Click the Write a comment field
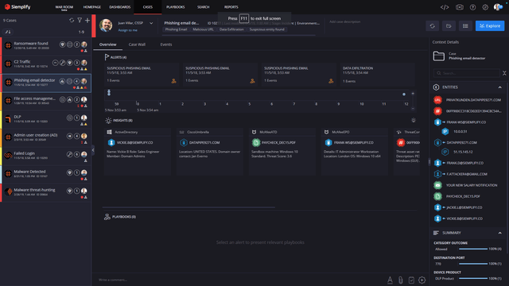The width and height of the screenshot is (509, 286). pos(240,280)
